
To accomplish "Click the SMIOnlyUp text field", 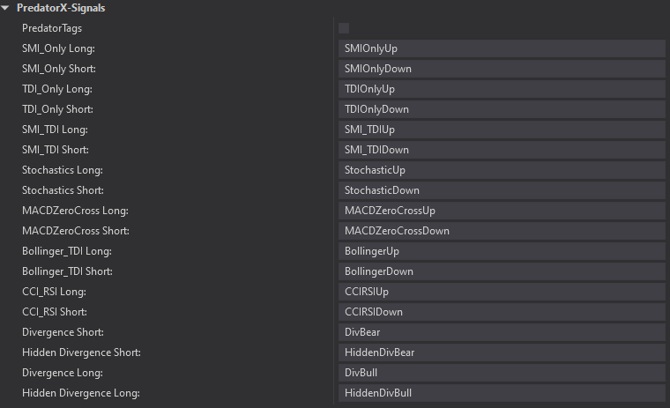I will point(501,48).
